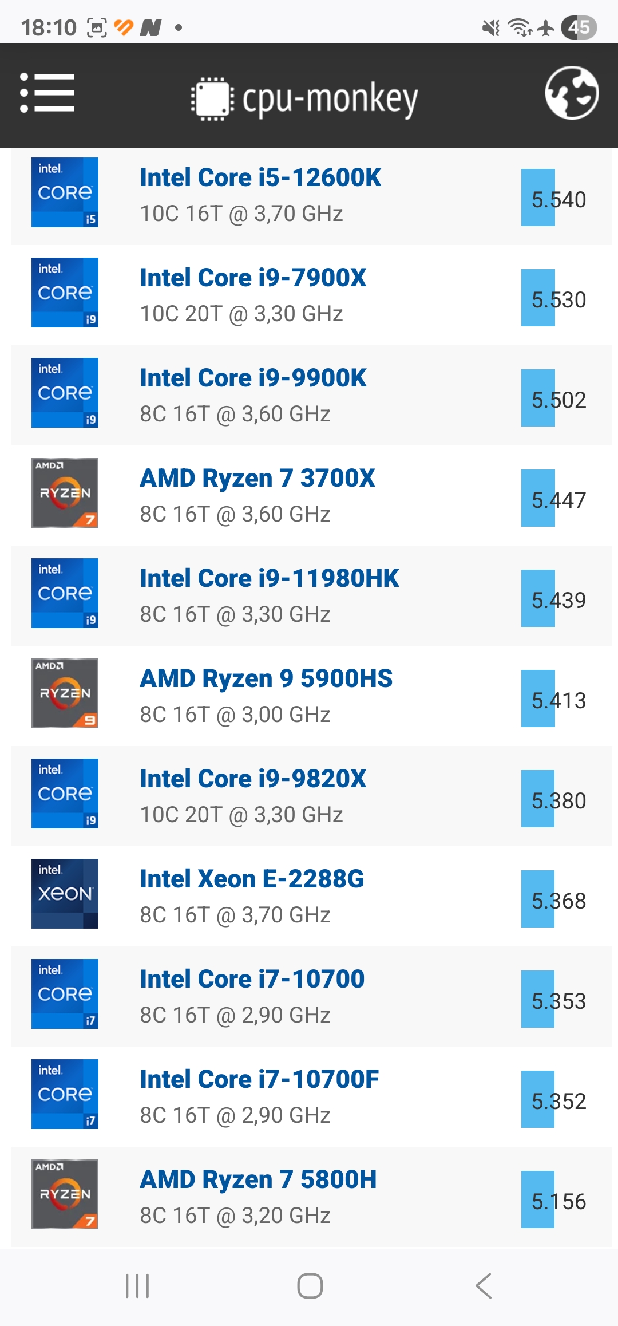Open Intel Core i9-11980HK link
The height and width of the screenshot is (1326, 618).
(x=270, y=578)
